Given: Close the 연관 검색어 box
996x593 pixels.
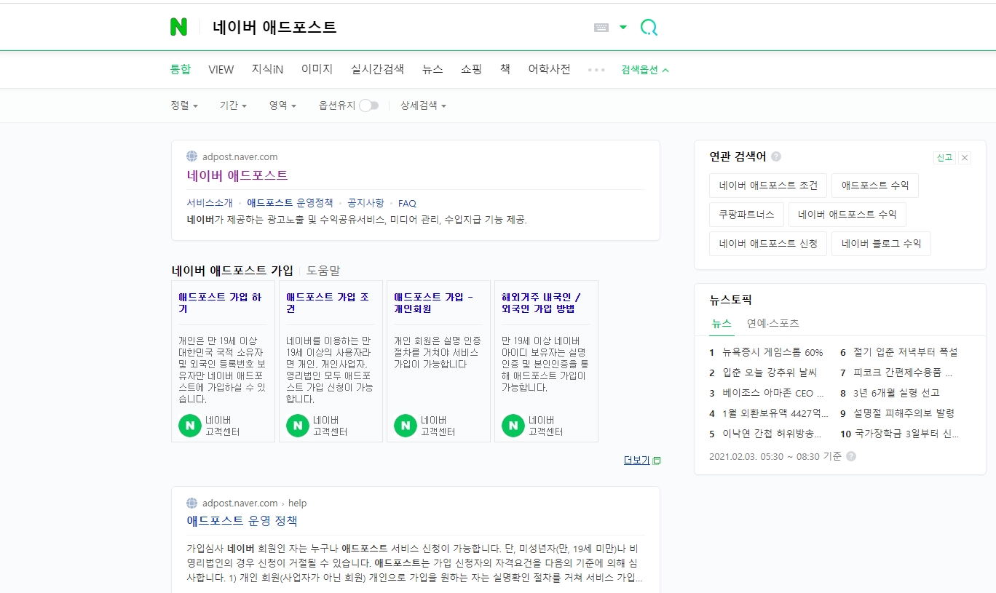Looking at the screenshot, I should pyautogui.click(x=965, y=158).
